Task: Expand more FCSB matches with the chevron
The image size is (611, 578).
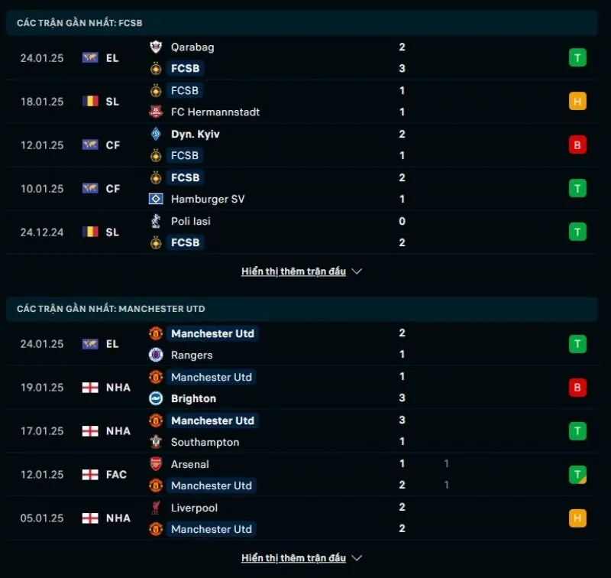Action: (x=357, y=271)
